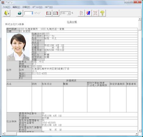Viewport: 143px width, 137px height.
Task: Click the horizontal scrollbar left arrow
Action: point(3,134)
